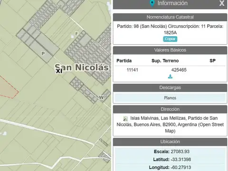
Task: Click the Sup. Terreno column header
Action: click(x=165, y=61)
